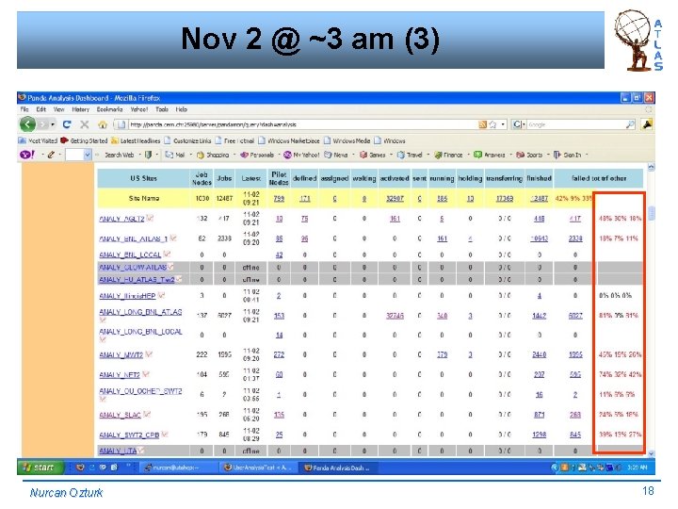Open Most Visited bookmarks folder
678x509 pixels.
point(38,140)
